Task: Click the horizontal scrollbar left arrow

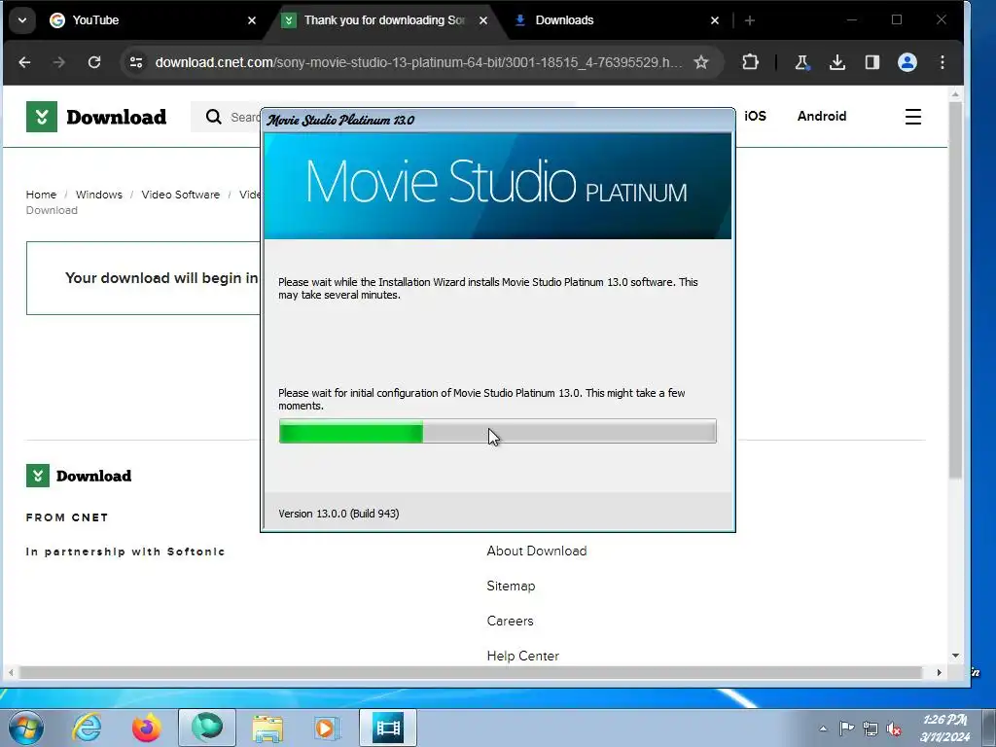Action: tap(11, 672)
